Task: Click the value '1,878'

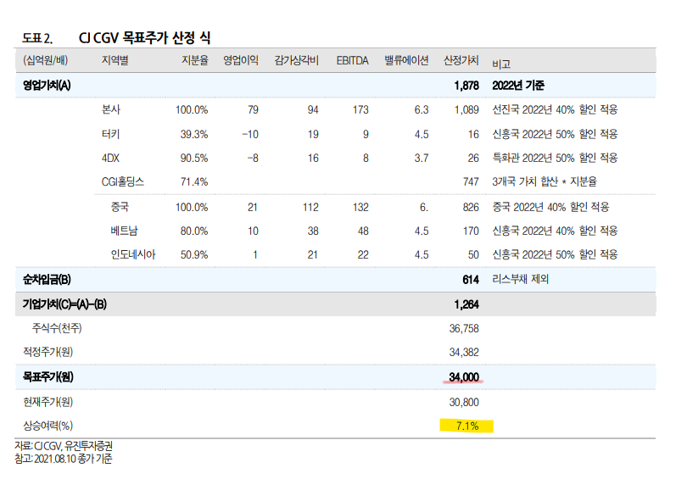Action: [x=466, y=86]
